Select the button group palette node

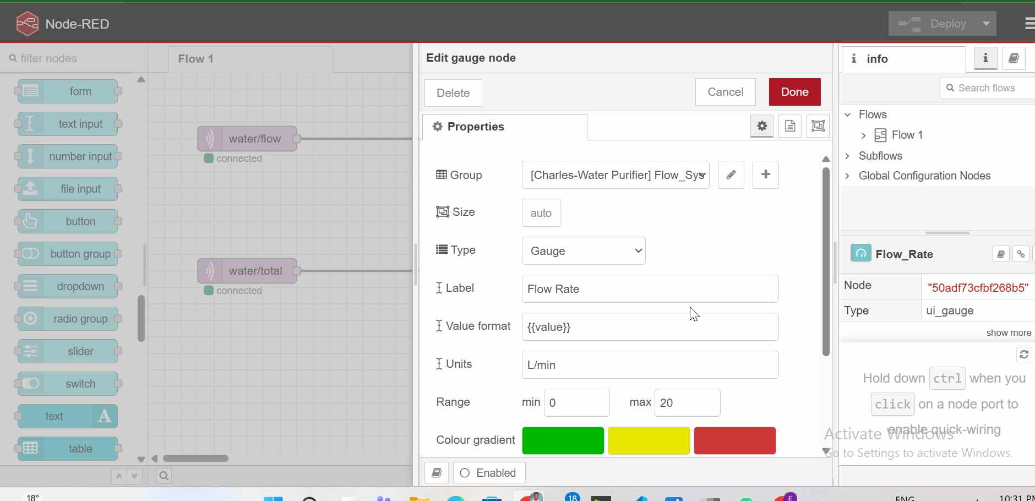(68, 254)
